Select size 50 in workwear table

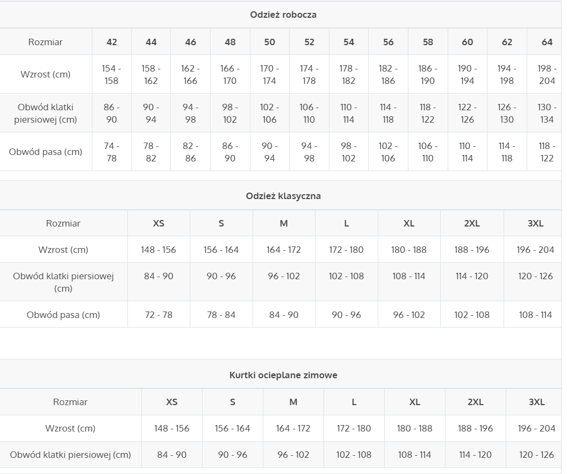coord(269,42)
